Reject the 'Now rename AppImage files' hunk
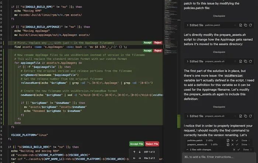This screenshot has width=258, height=163. 158,51
